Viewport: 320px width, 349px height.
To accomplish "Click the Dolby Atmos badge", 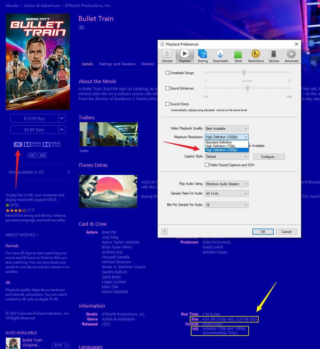I will point(52,144).
